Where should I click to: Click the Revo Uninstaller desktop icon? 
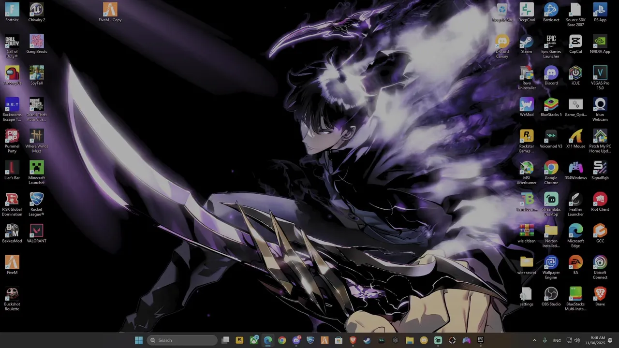527,78
